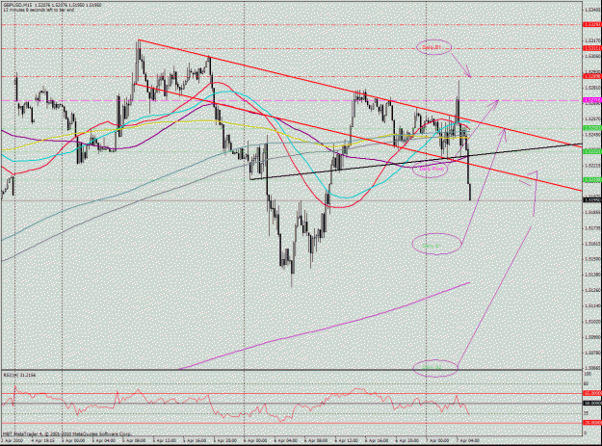Click the RSI scale value 100

tap(587, 373)
